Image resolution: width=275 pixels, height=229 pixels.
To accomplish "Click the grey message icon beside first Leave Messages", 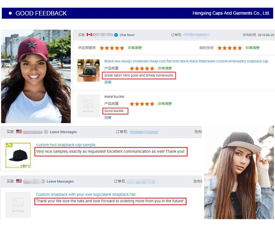I will (46, 132).
